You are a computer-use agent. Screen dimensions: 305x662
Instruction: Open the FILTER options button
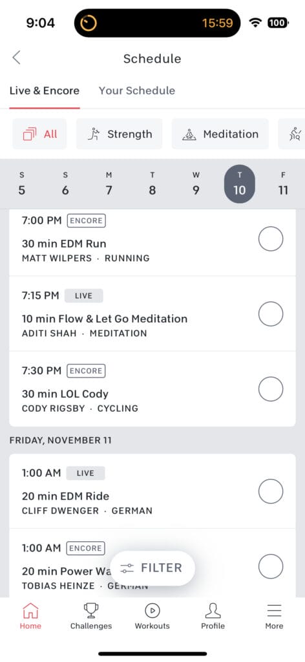click(152, 568)
